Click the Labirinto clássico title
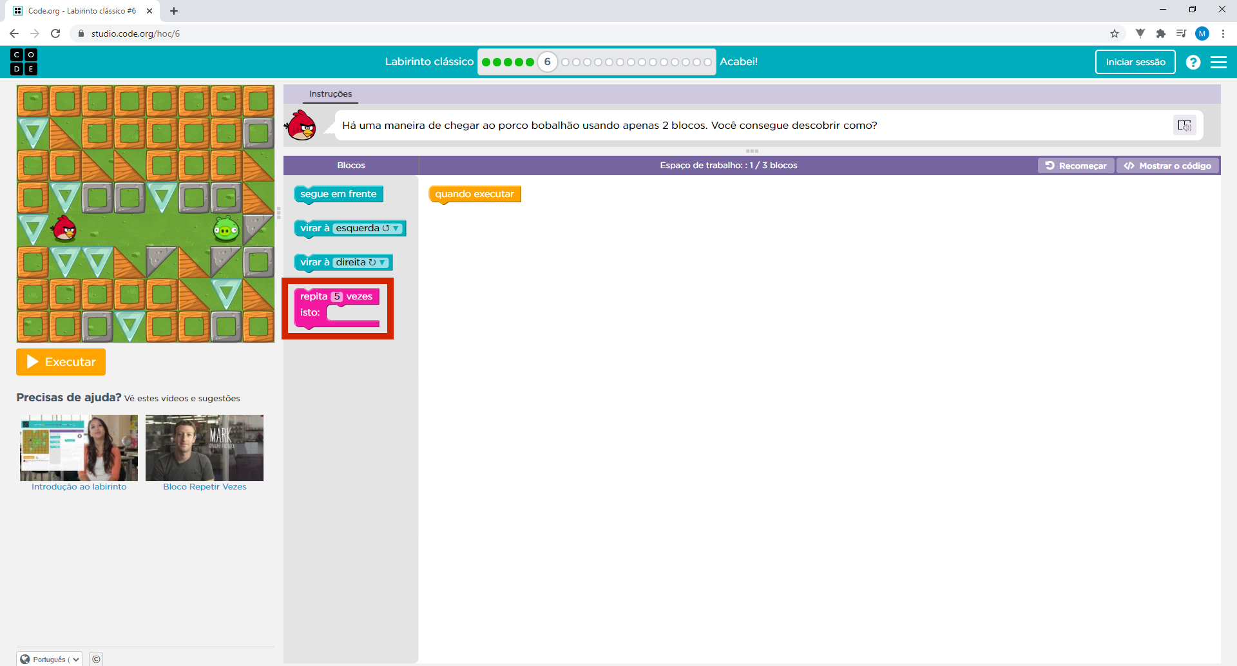Viewport: 1237px width, 666px height. (429, 62)
